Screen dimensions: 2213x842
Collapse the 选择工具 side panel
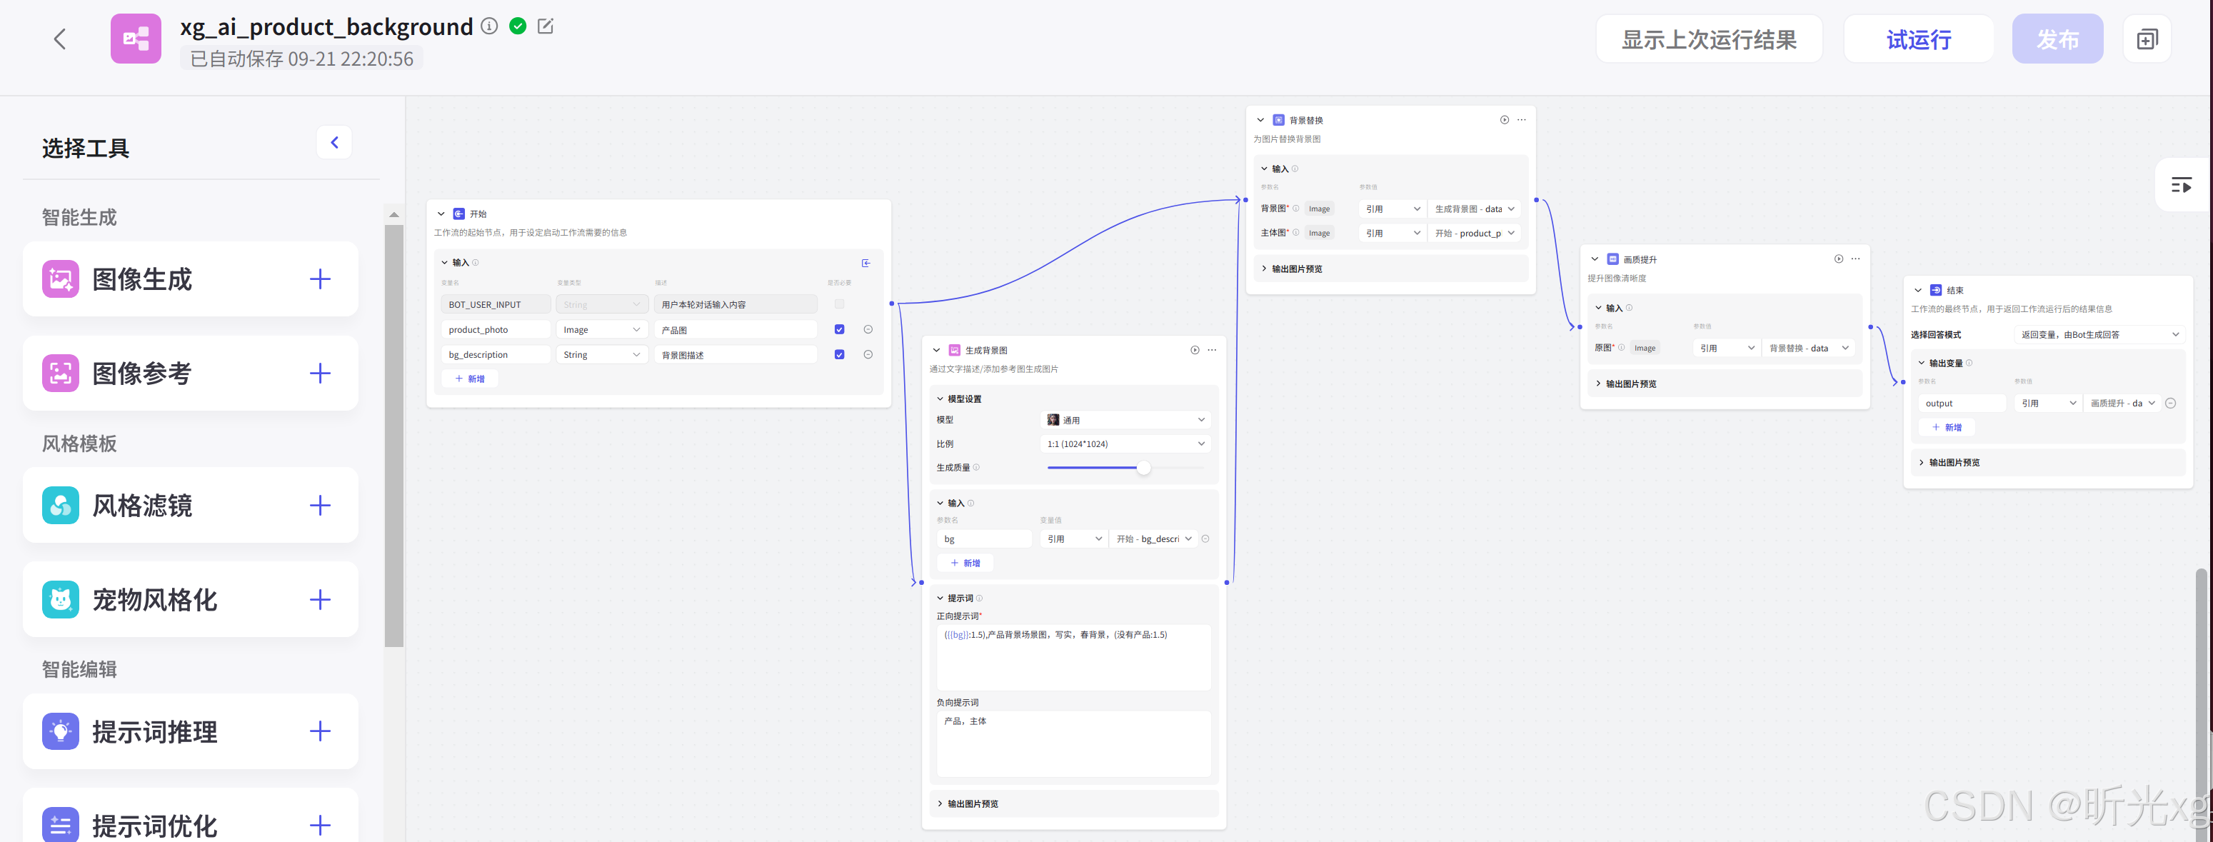tap(334, 143)
